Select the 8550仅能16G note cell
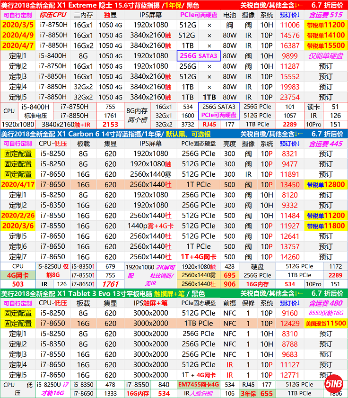348x398 pixels. (326, 313)
